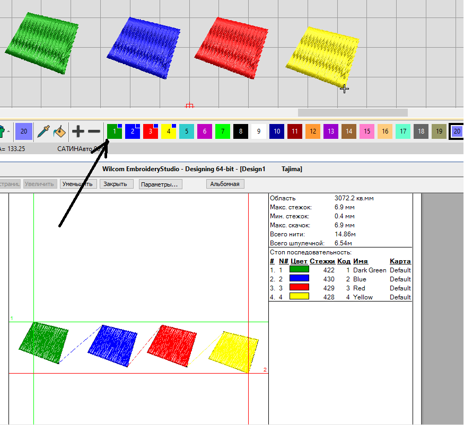Select green color 1 in the palette
464x425 pixels.
(x=115, y=131)
